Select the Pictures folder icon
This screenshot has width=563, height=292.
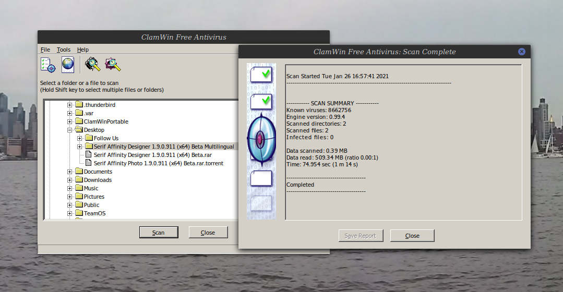(x=79, y=196)
